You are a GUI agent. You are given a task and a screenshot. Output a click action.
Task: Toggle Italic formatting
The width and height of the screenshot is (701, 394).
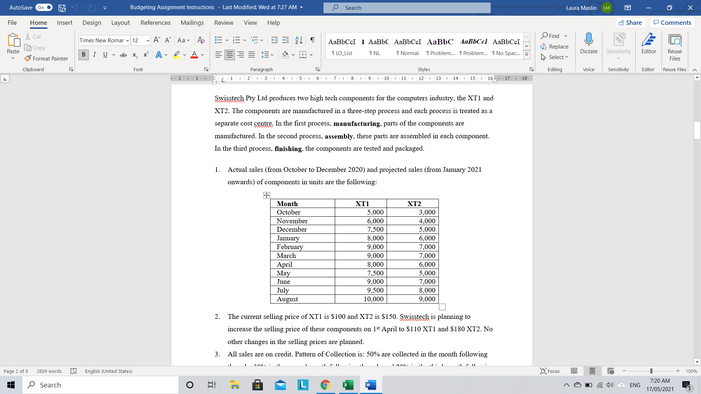94,55
